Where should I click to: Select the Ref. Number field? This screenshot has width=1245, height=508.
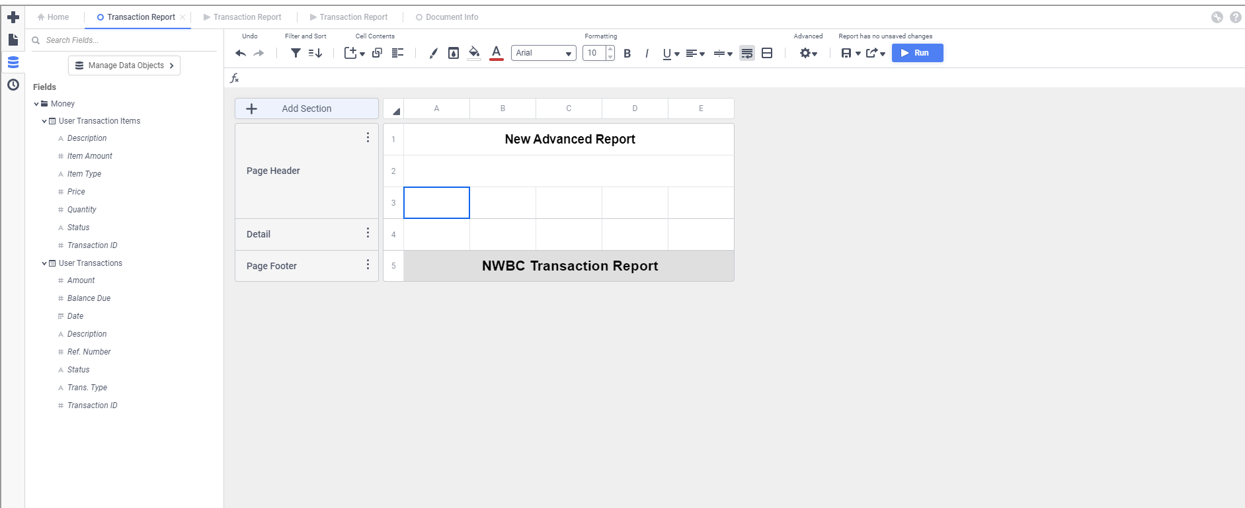click(89, 352)
